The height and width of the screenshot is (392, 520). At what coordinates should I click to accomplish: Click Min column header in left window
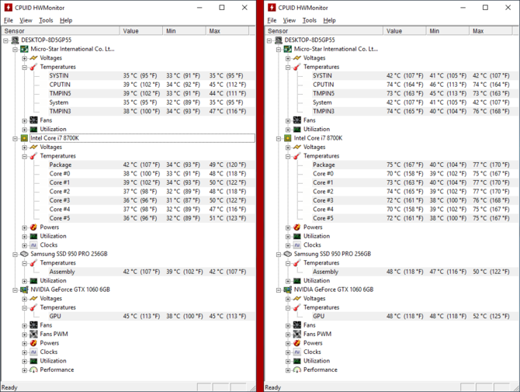184,31
